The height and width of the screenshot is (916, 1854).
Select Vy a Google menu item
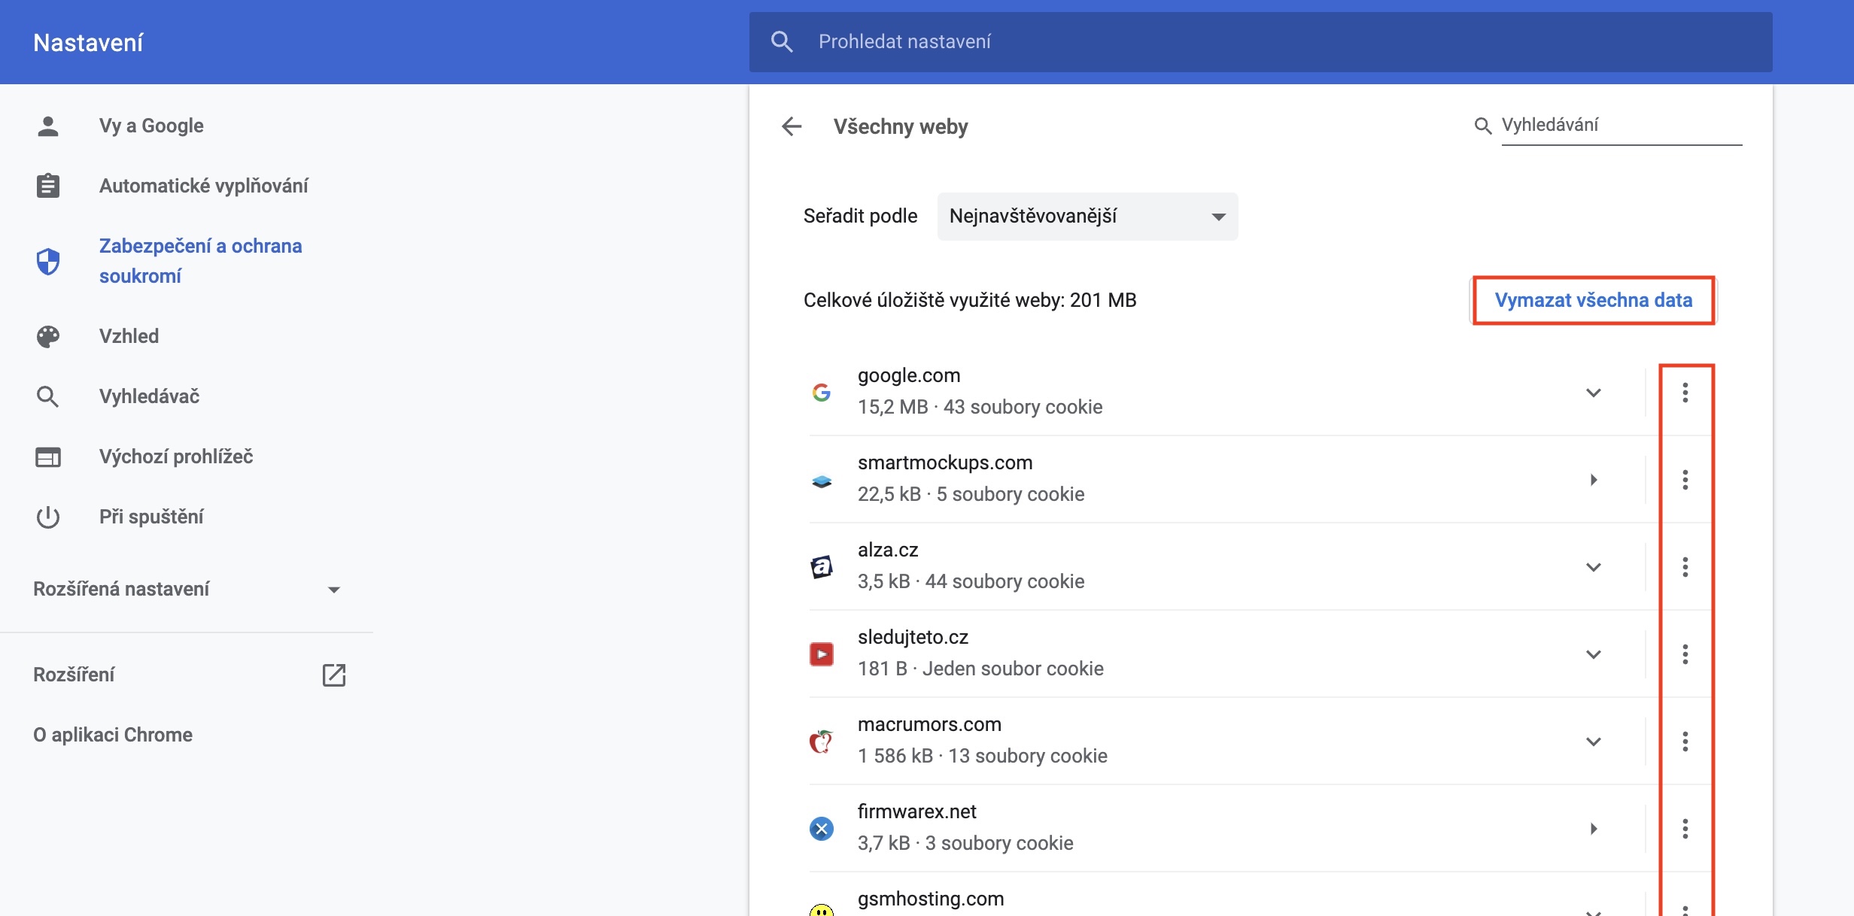(151, 126)
